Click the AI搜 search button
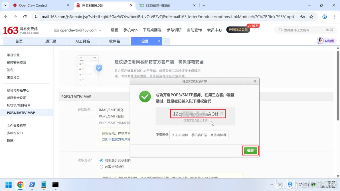 point(329,30)
